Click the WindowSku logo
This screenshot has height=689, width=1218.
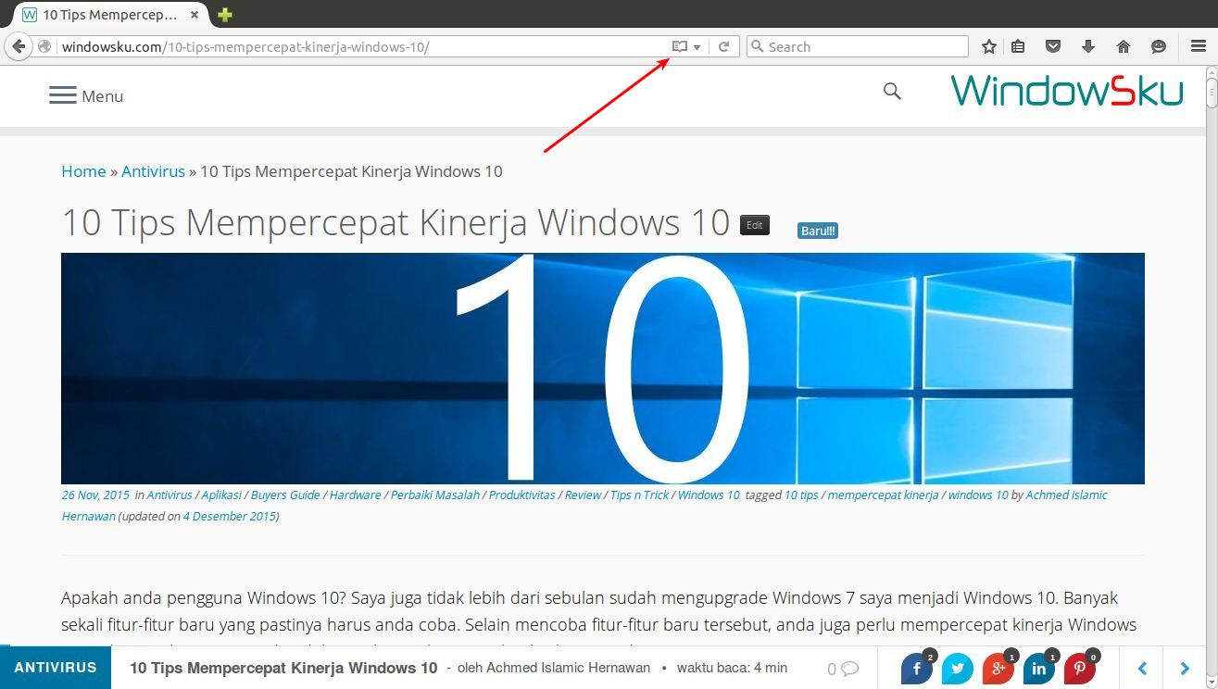pos(1067,91)
